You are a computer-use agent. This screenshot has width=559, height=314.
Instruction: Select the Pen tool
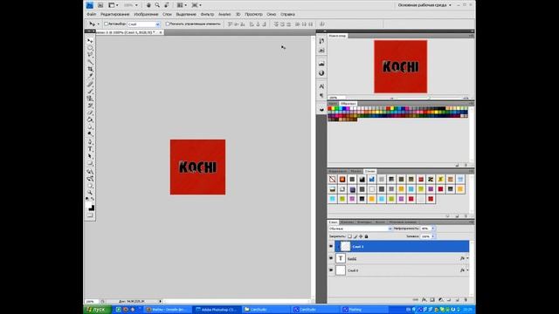[x=90, y=142]
